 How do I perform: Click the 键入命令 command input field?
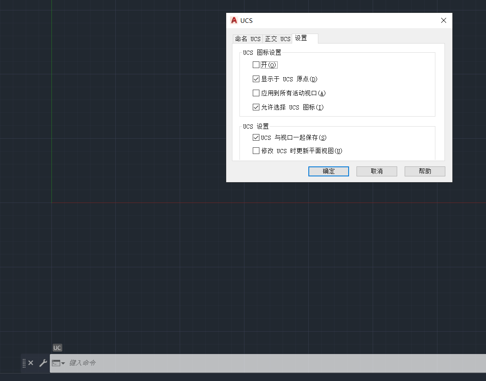[249, 363]
